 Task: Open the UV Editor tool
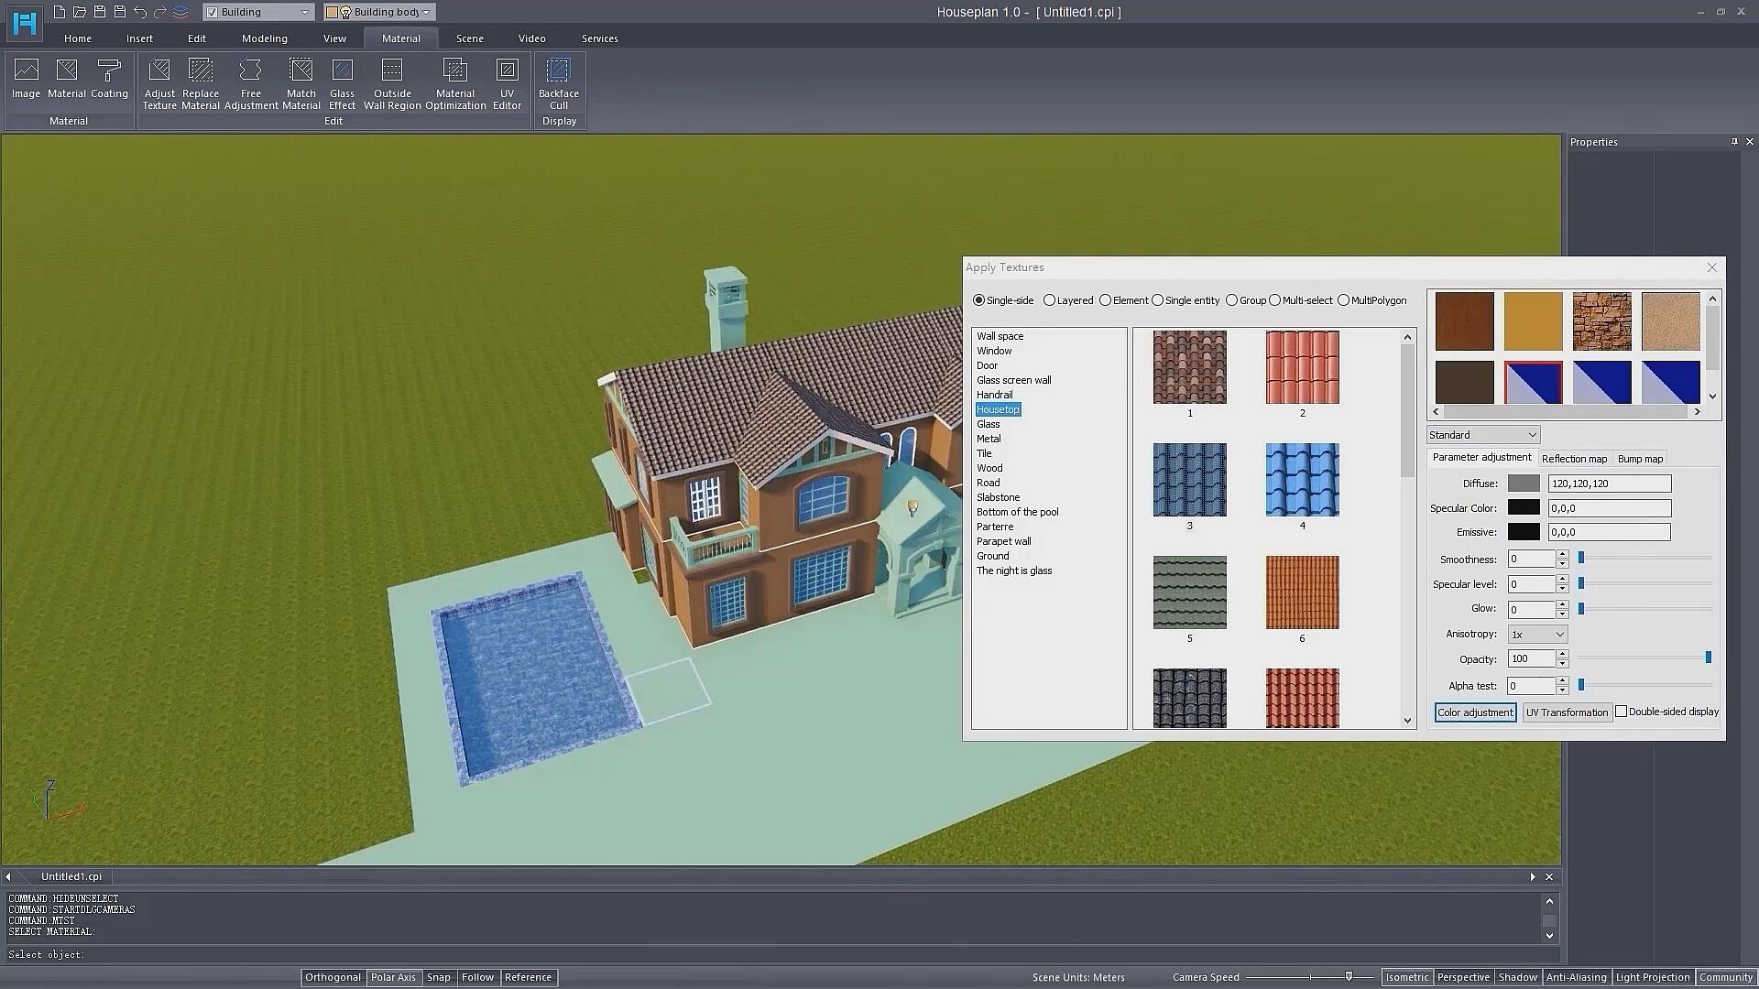click(507, 71)
